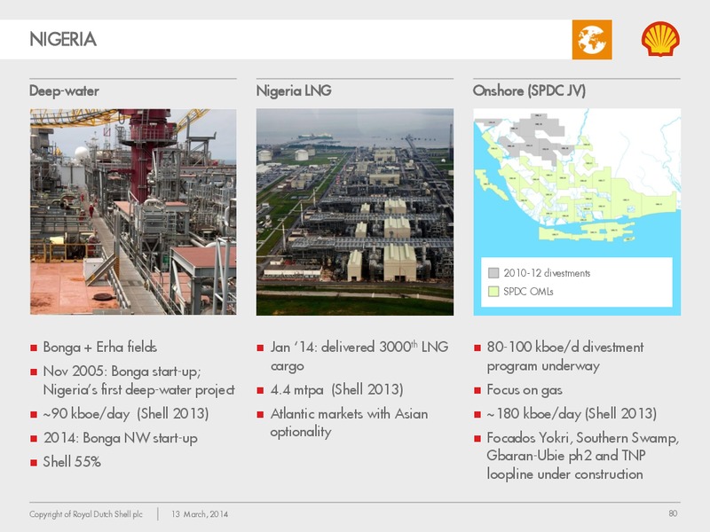Select '4.4 mtpa (Shell 2013)' bullet
Image resolution: width=710 pixels, height=532 pixels.
[337, 389]
